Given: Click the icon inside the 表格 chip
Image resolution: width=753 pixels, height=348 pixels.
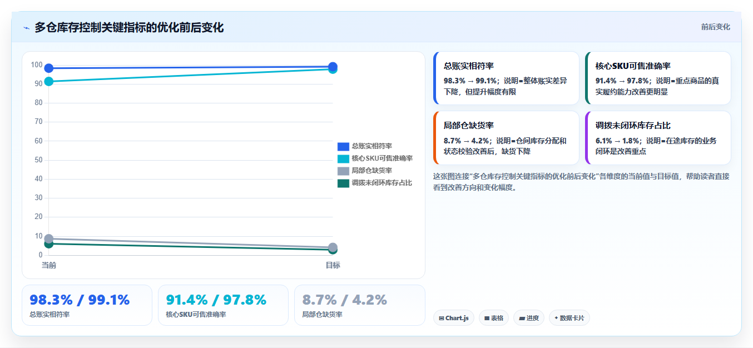Looking at the screenshot, I should pyautogui.click(x=487, y=319).
